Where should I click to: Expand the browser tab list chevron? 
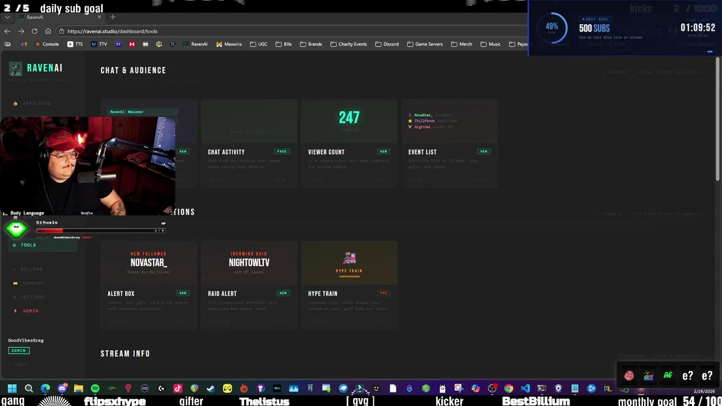pos(7,17)
